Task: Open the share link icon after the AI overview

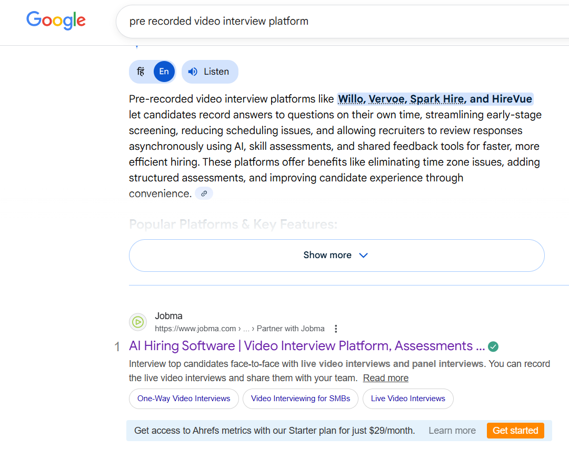Action: (x=204, y=193)
